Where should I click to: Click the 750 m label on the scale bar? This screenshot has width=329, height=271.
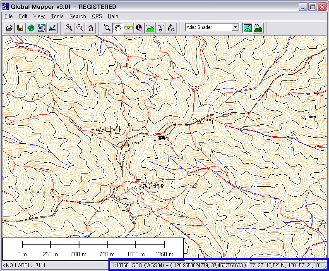[x=107, y=254]
